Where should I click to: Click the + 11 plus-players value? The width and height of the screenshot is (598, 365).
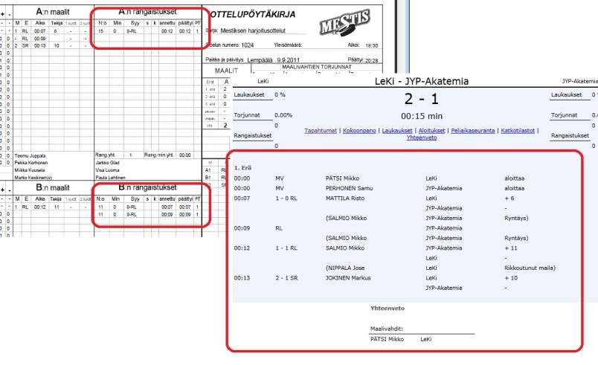[511, 248]
